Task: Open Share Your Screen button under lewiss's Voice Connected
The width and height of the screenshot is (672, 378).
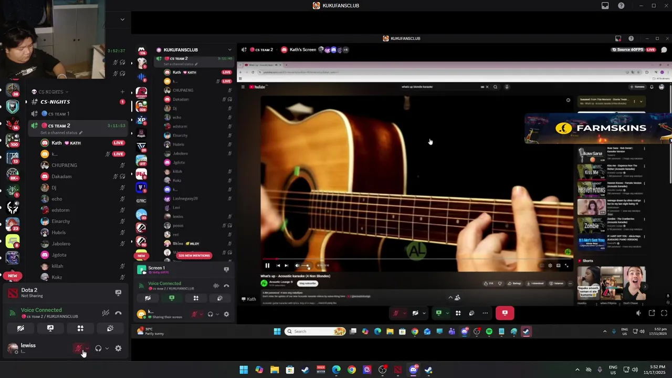Action: tap(50, 328)
